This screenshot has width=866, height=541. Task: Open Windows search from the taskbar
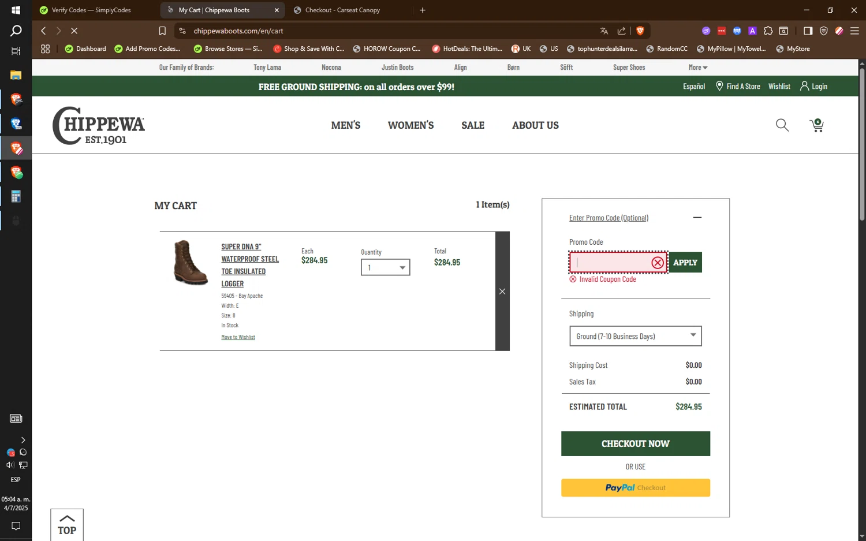16,31
